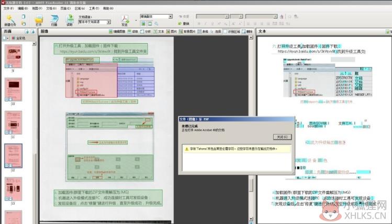Click first icon in Pages panel header

[27, 31]
